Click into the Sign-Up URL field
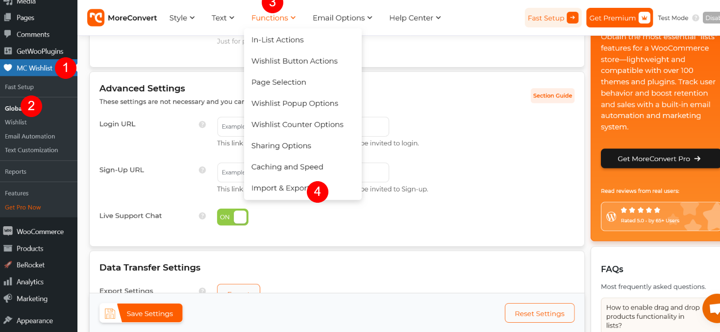720x332 pixels. 303,172
